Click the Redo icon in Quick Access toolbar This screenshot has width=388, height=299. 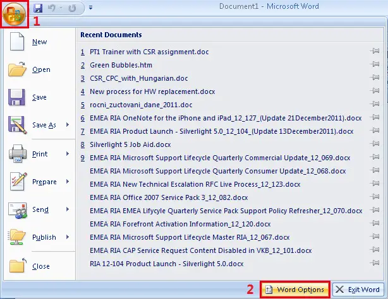click(72, 8)
